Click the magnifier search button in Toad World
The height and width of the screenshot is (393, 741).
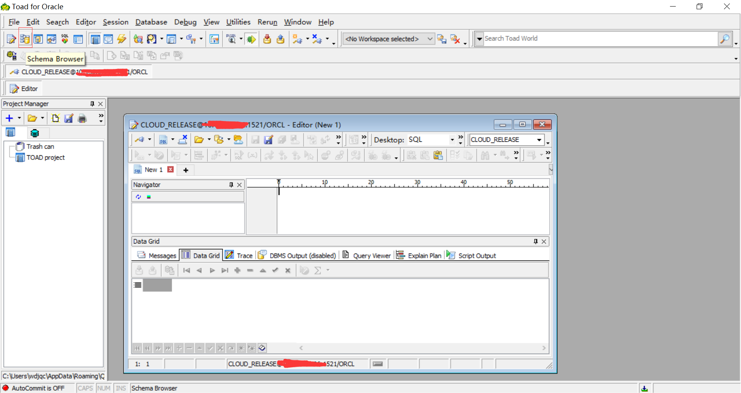pos(724,39)
